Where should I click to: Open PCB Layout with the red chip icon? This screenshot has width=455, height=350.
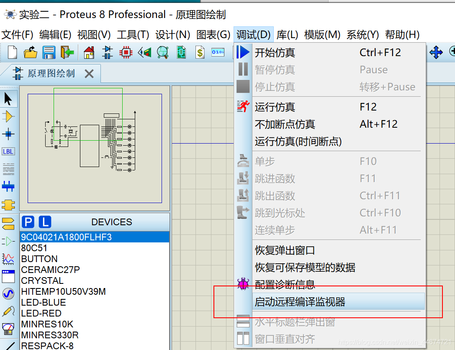click(126, 52)
